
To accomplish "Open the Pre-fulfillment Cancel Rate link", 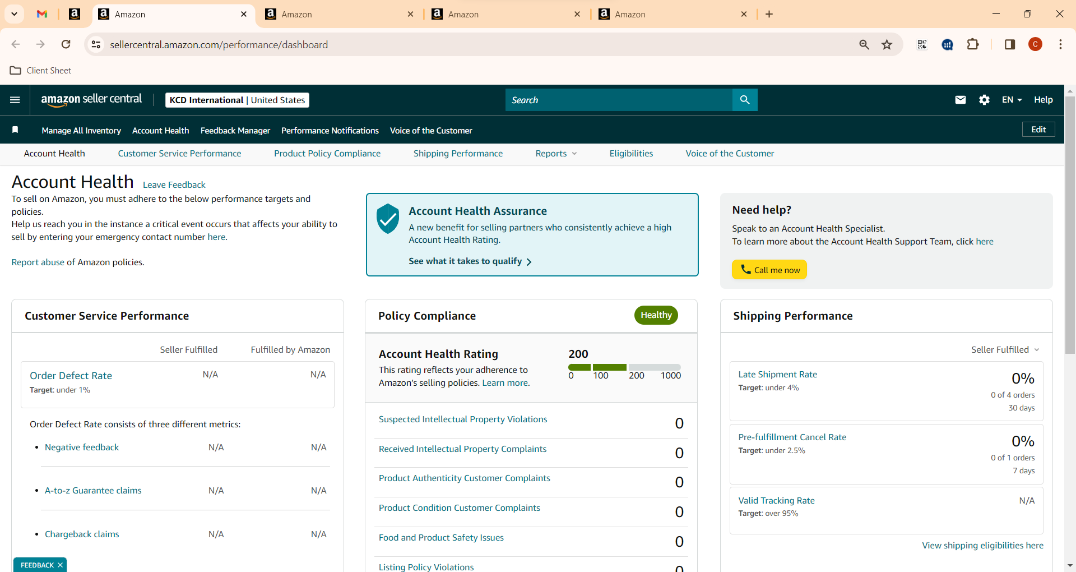I will (792, 437).
